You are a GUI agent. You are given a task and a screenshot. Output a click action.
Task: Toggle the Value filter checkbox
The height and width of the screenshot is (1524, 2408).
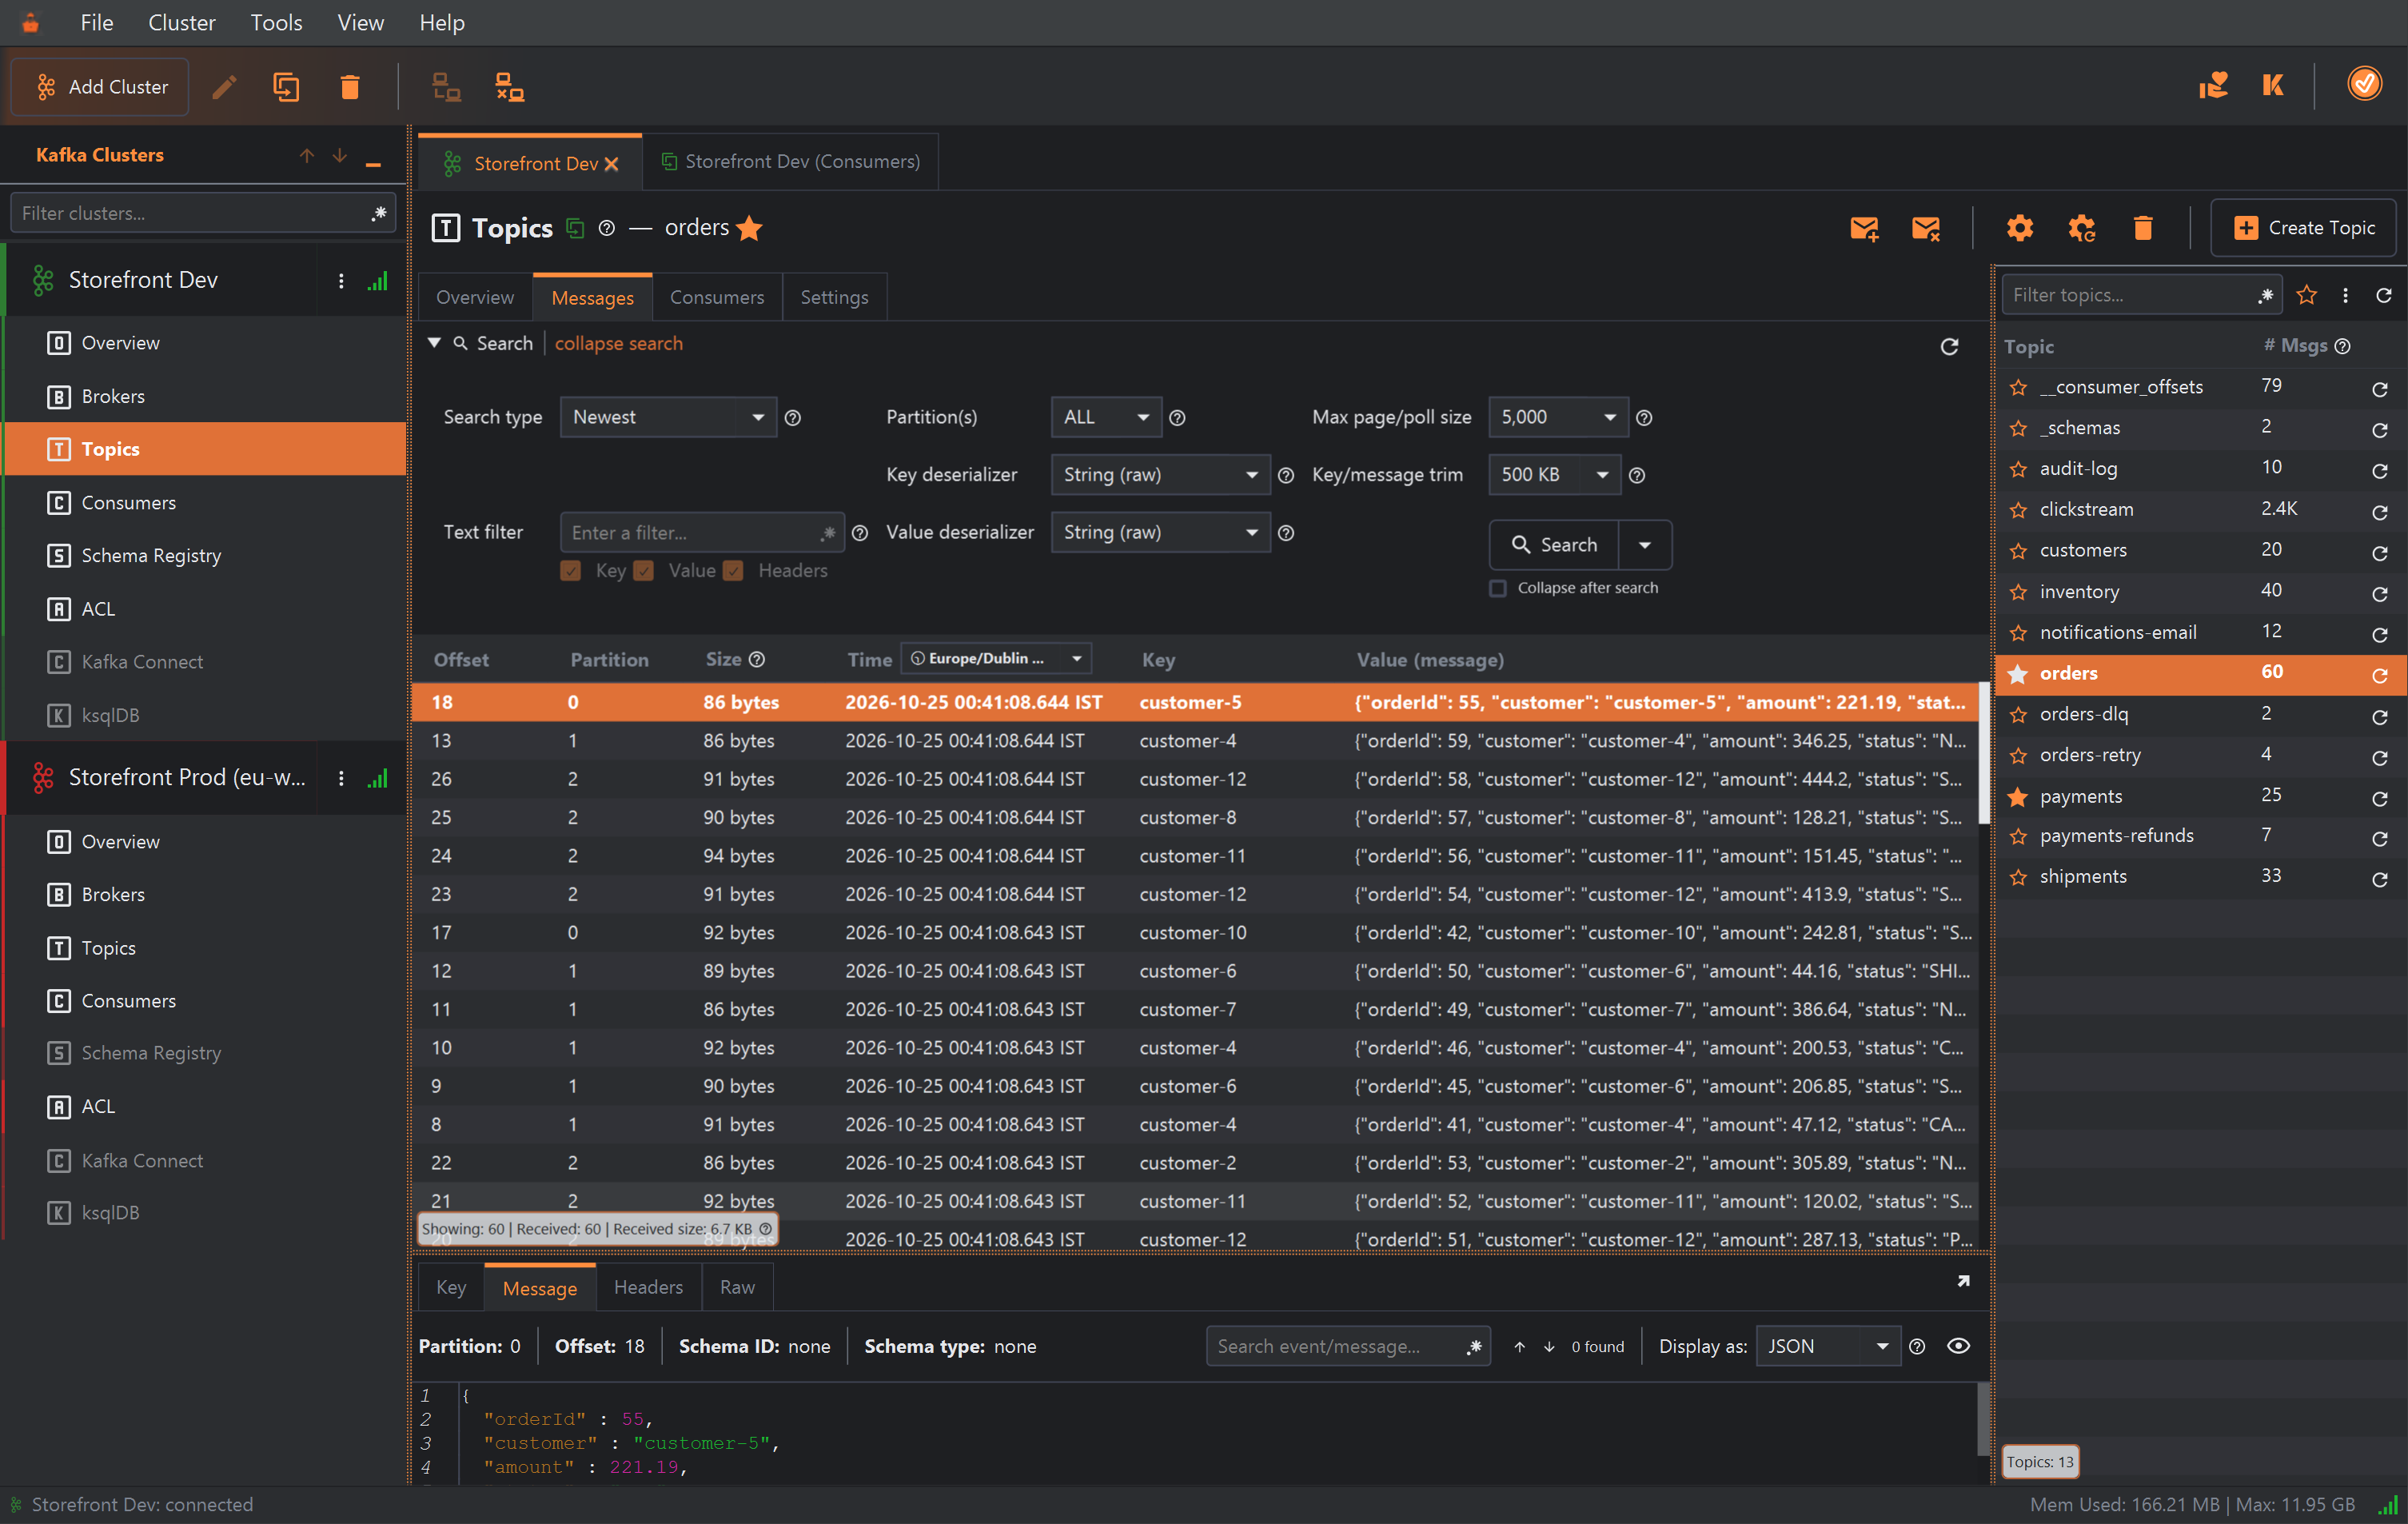point(644,571)
